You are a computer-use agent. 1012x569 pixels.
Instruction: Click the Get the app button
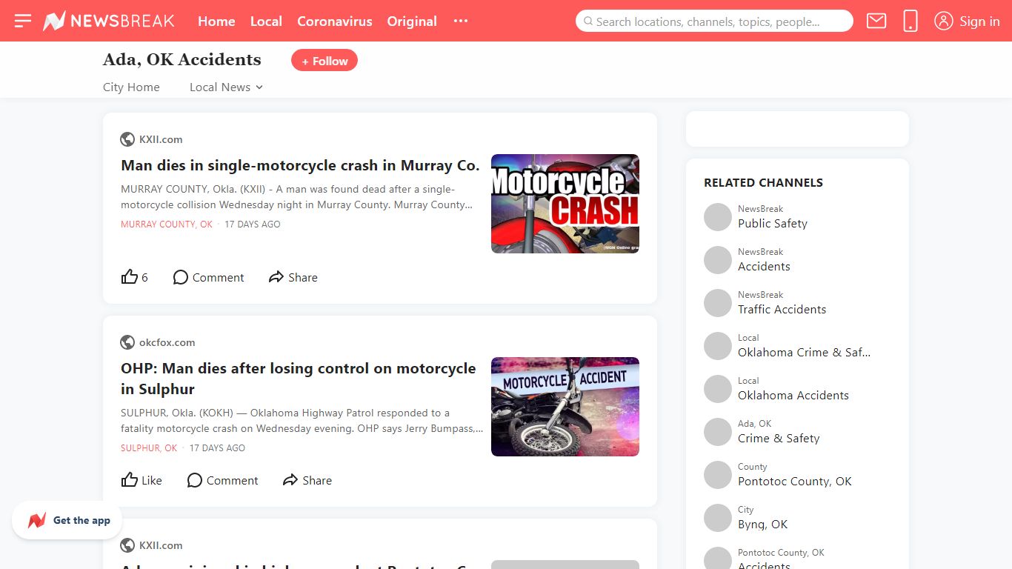(67, 520)
